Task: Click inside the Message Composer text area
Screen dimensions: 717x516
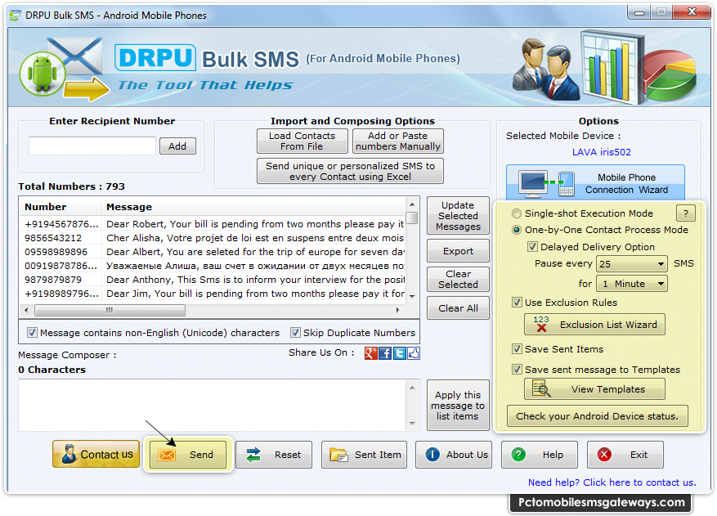Action: point(213,405)
